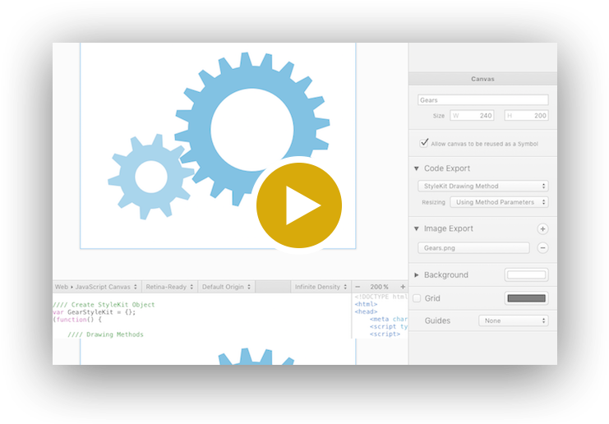Toggle Allow canvas to be reused as a Symbol
The image size is (609, 424).
click(424, 143)
